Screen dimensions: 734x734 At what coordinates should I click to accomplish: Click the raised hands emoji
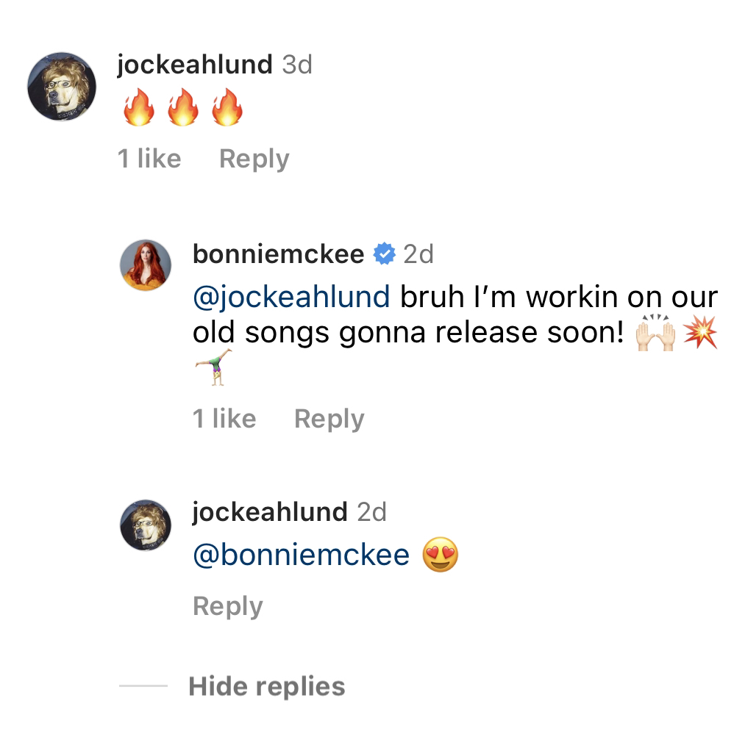(655, 333)
